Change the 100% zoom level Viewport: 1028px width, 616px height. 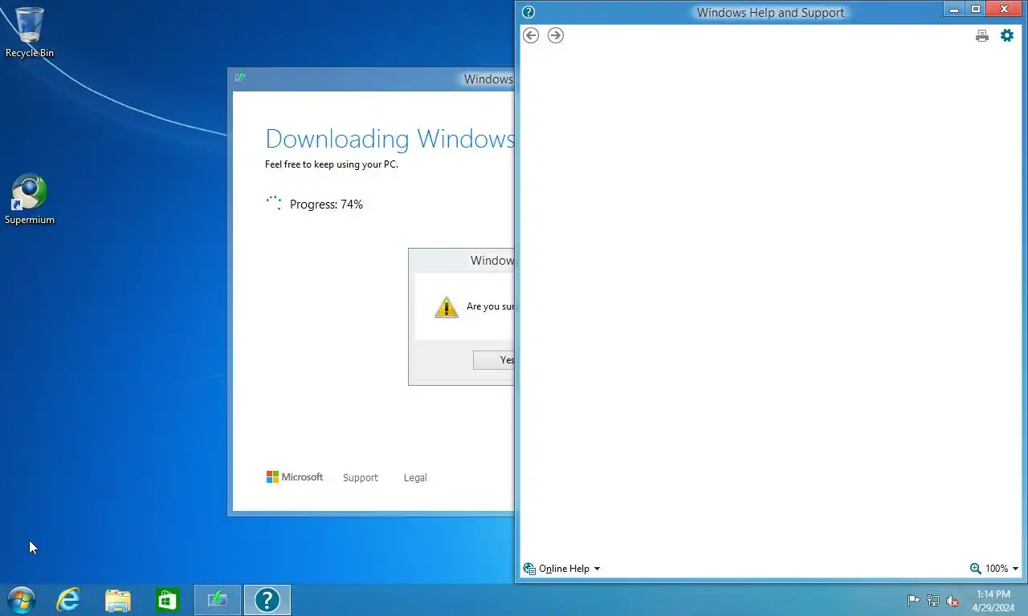(x=994, y=569)
